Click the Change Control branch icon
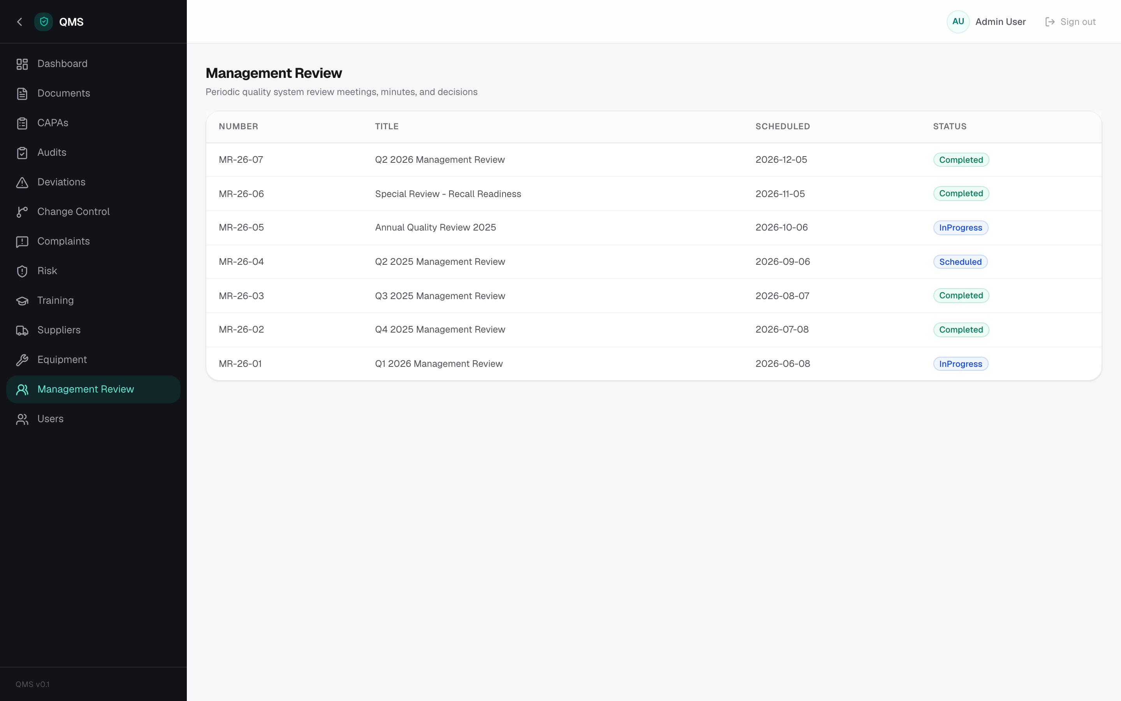Image resolution: width=1121 pixels, height=701 pixels. coord(22,212)
